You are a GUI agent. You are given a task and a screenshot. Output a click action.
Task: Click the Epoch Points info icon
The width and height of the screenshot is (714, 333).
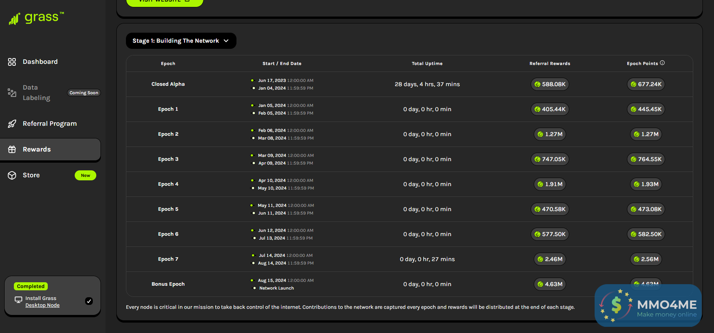click(662, 63)
